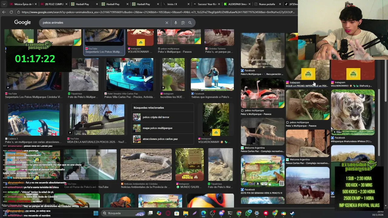Go back to the previous page

4,12
